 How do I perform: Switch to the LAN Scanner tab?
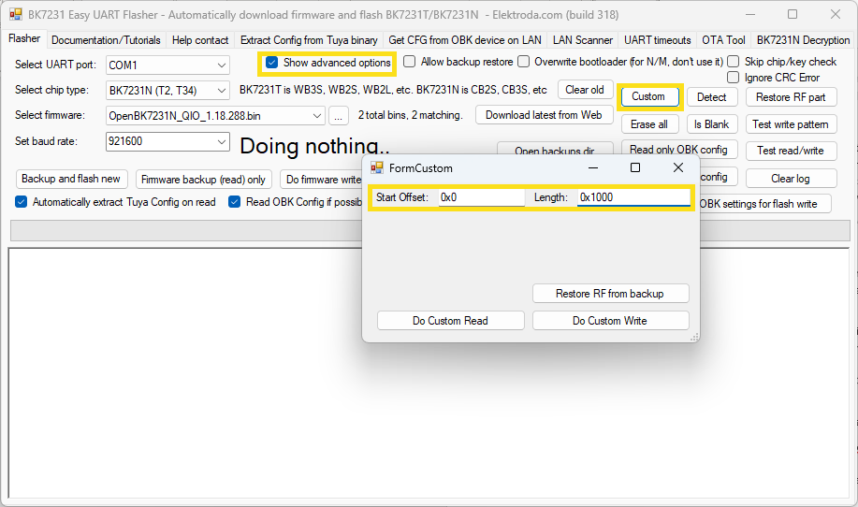point(583,40)
